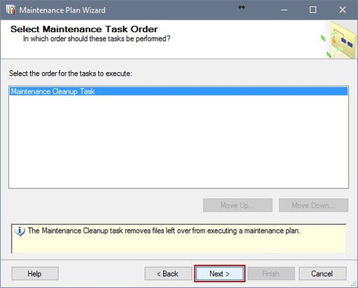Click the Move Down... button
Viewport: 358px width, 288px height.
pos(313,205)
